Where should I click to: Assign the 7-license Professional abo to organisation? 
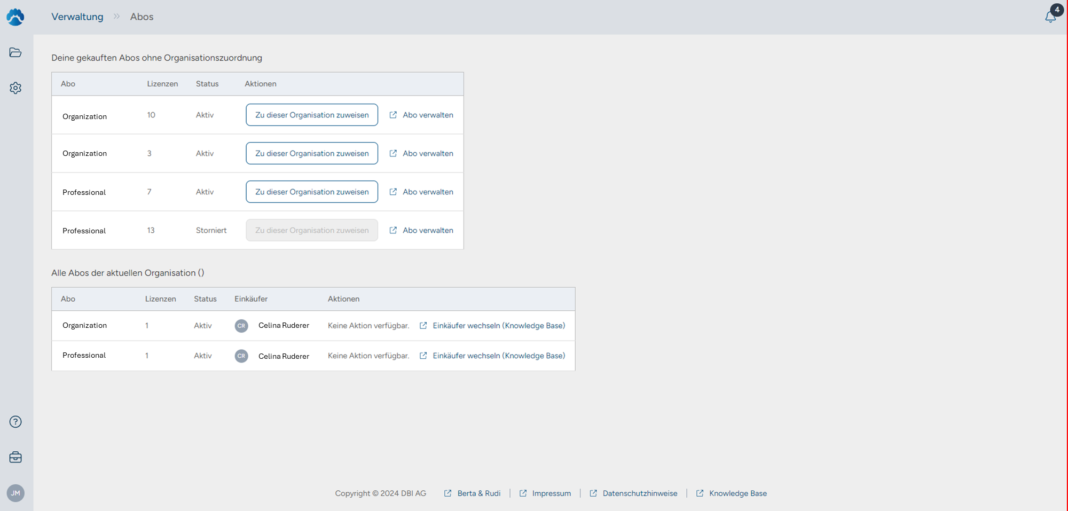point(312,192)
